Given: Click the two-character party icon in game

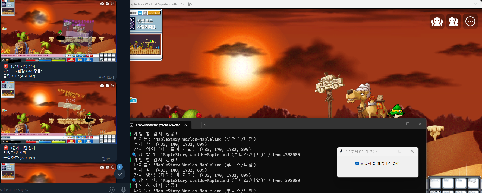Looking at the screenshot, I should [453, 21].
